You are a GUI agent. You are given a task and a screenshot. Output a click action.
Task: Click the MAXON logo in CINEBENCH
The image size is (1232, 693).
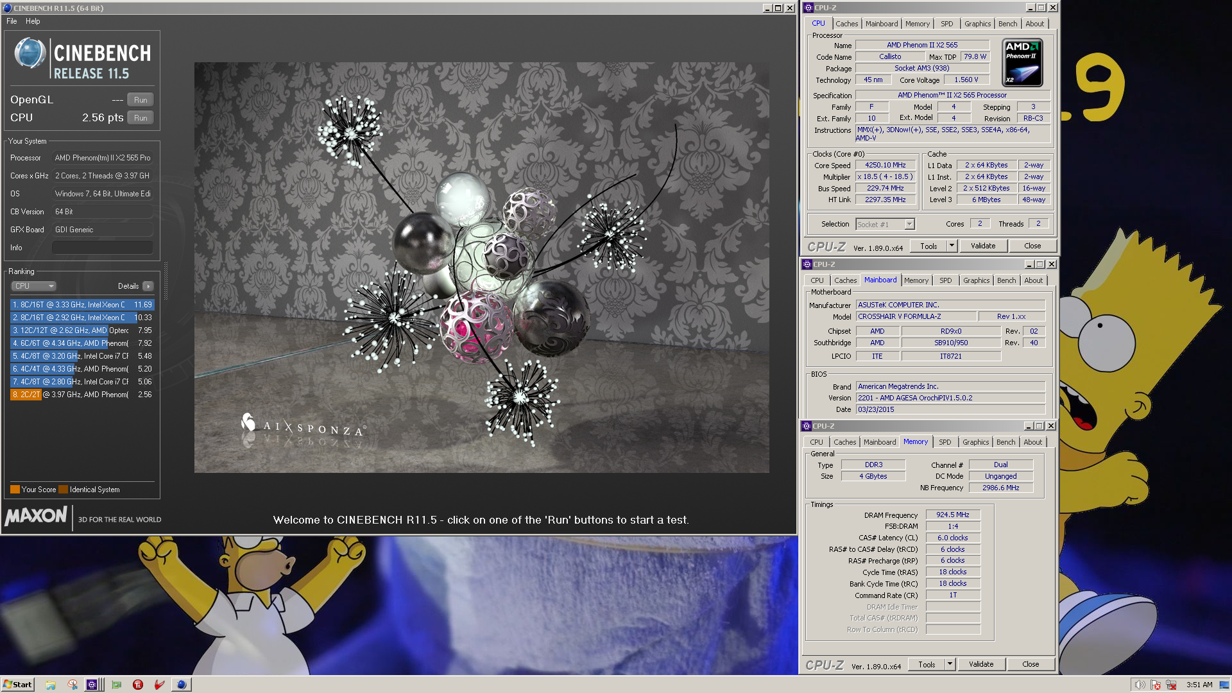pos(36,516)
